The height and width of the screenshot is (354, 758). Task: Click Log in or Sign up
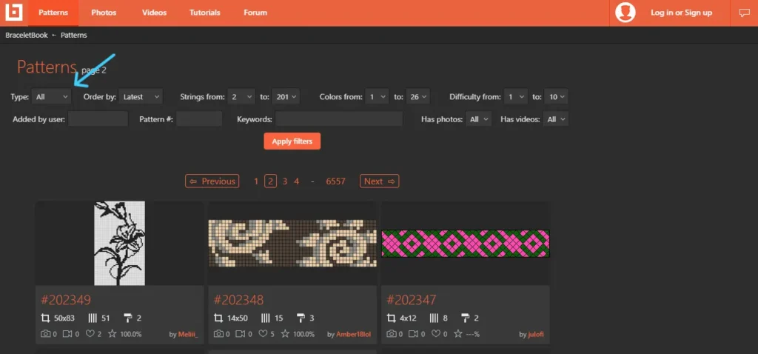[681, 13]
